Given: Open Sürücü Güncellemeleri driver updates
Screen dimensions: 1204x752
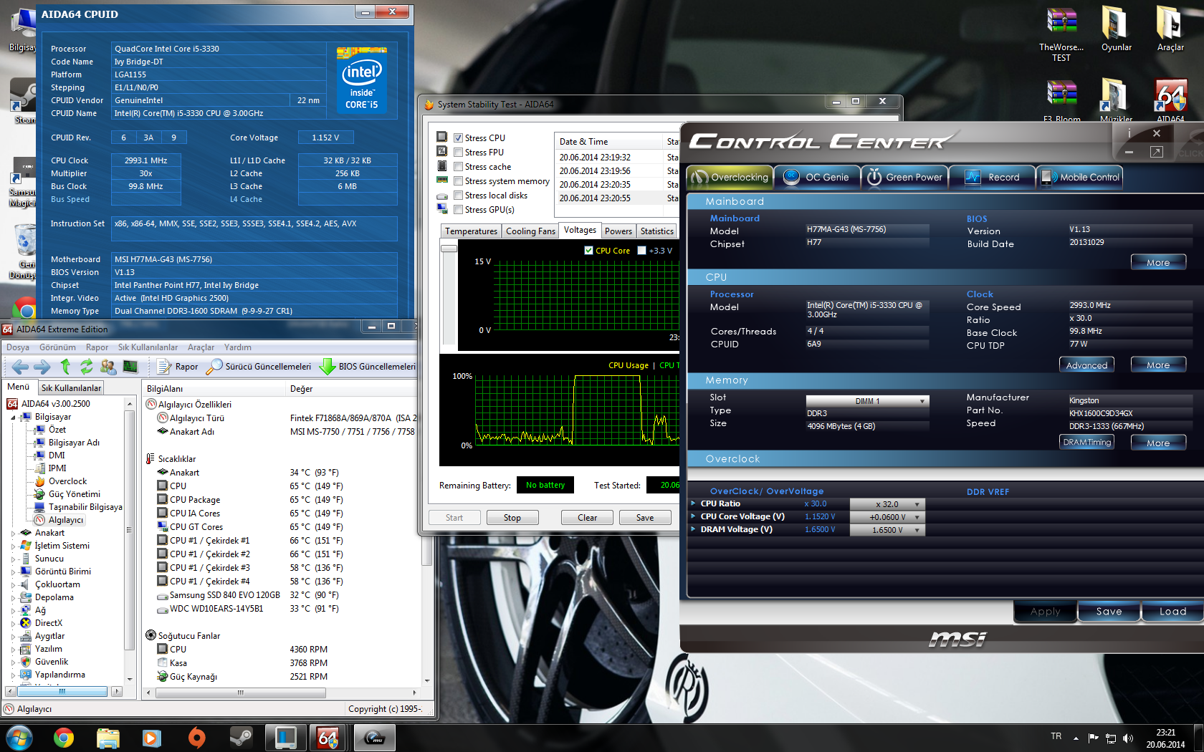Looking at the screenshot, I should (259, 367).
